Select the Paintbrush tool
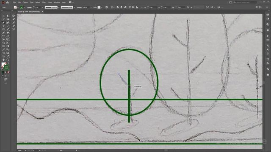The image size is (271, 152). point(8,29)
